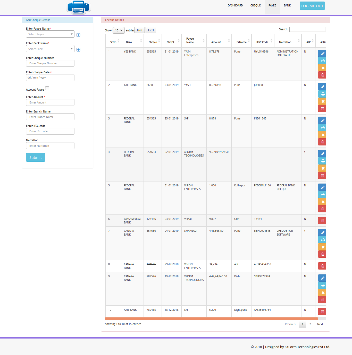Export the table with Excel button
Image resolution: width=352 pixels, height=355 pixels.
(151, 30)
